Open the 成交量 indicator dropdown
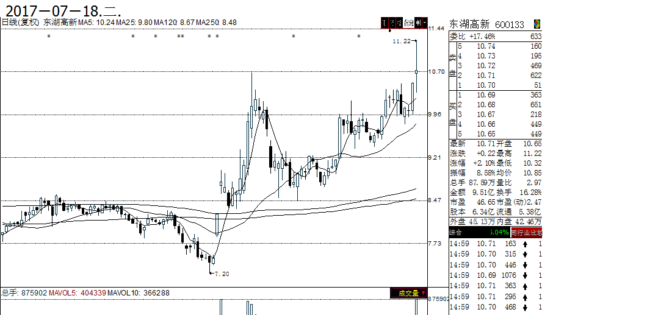The height and width of the screenshot is (315, 661). click(408, 293)
